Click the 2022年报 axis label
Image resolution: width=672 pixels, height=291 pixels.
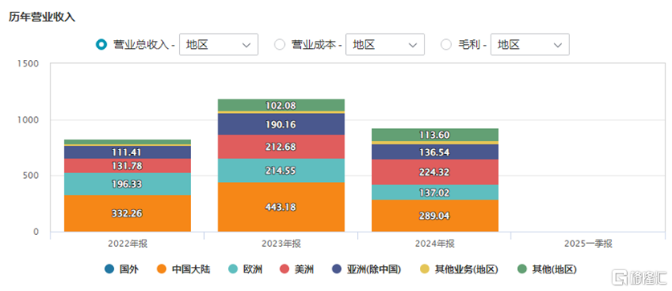tap(128, 244)
